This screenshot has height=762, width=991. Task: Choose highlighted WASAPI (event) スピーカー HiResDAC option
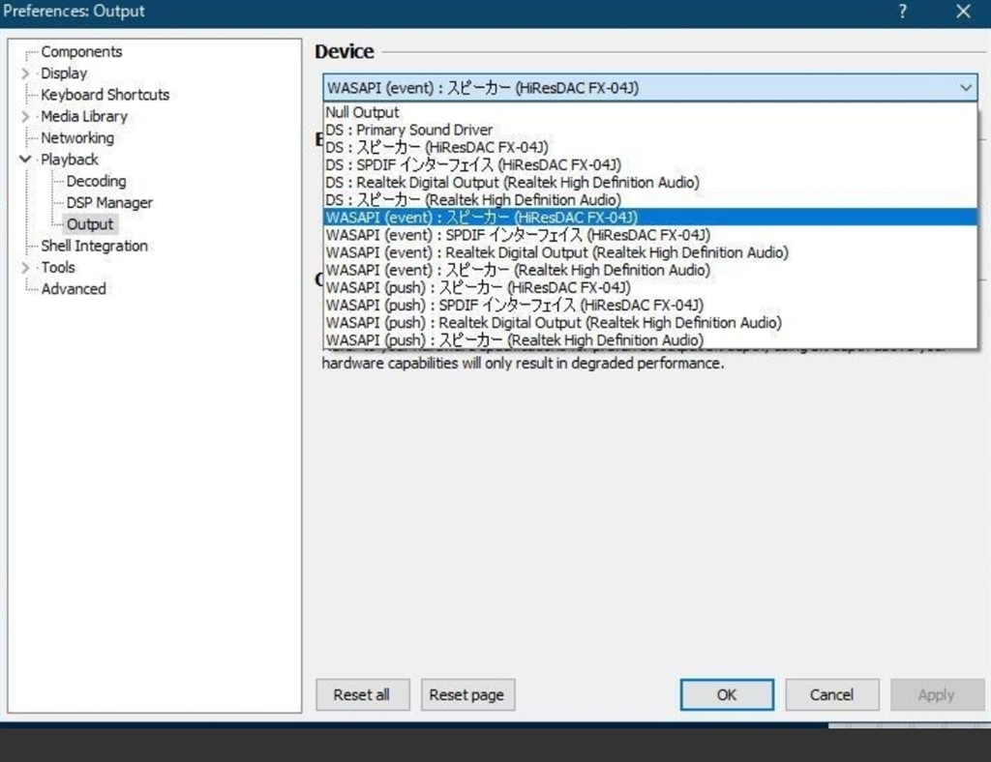point(649,218)
